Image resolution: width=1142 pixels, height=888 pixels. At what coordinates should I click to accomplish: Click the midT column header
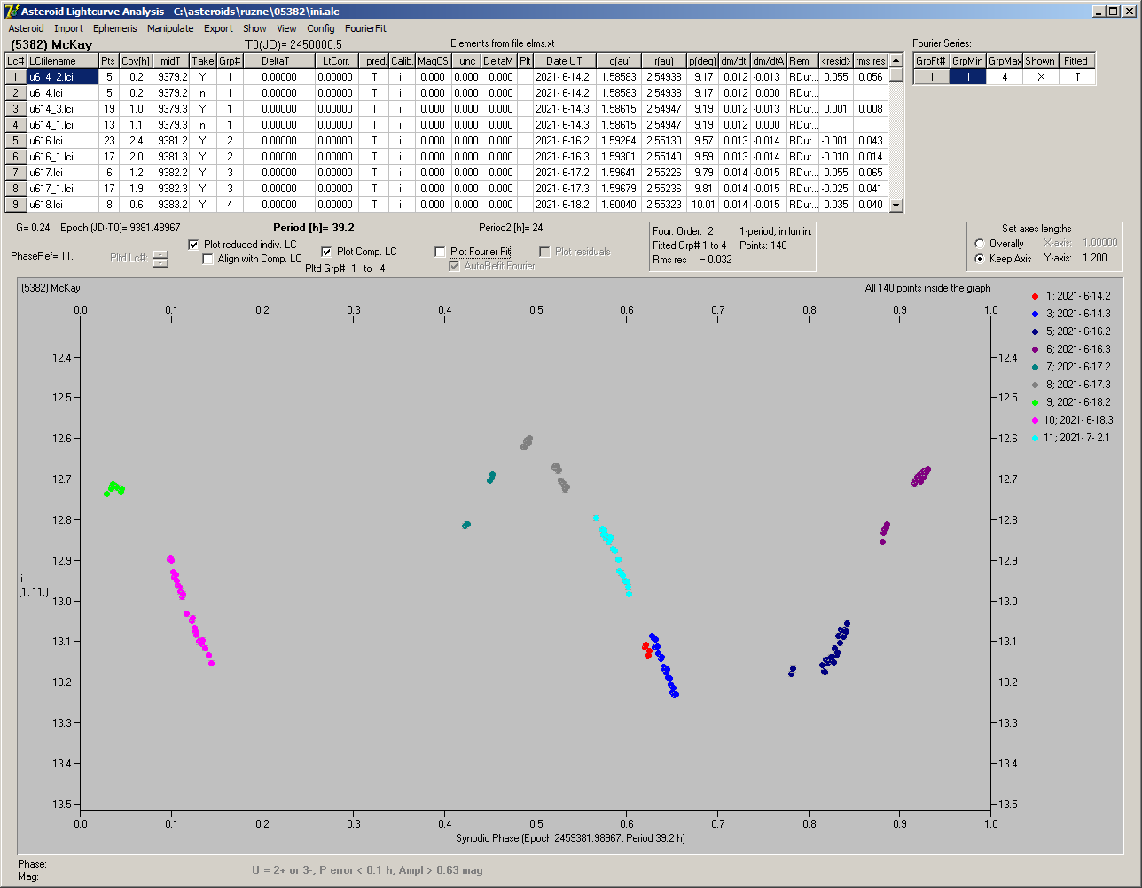[171, 61]
